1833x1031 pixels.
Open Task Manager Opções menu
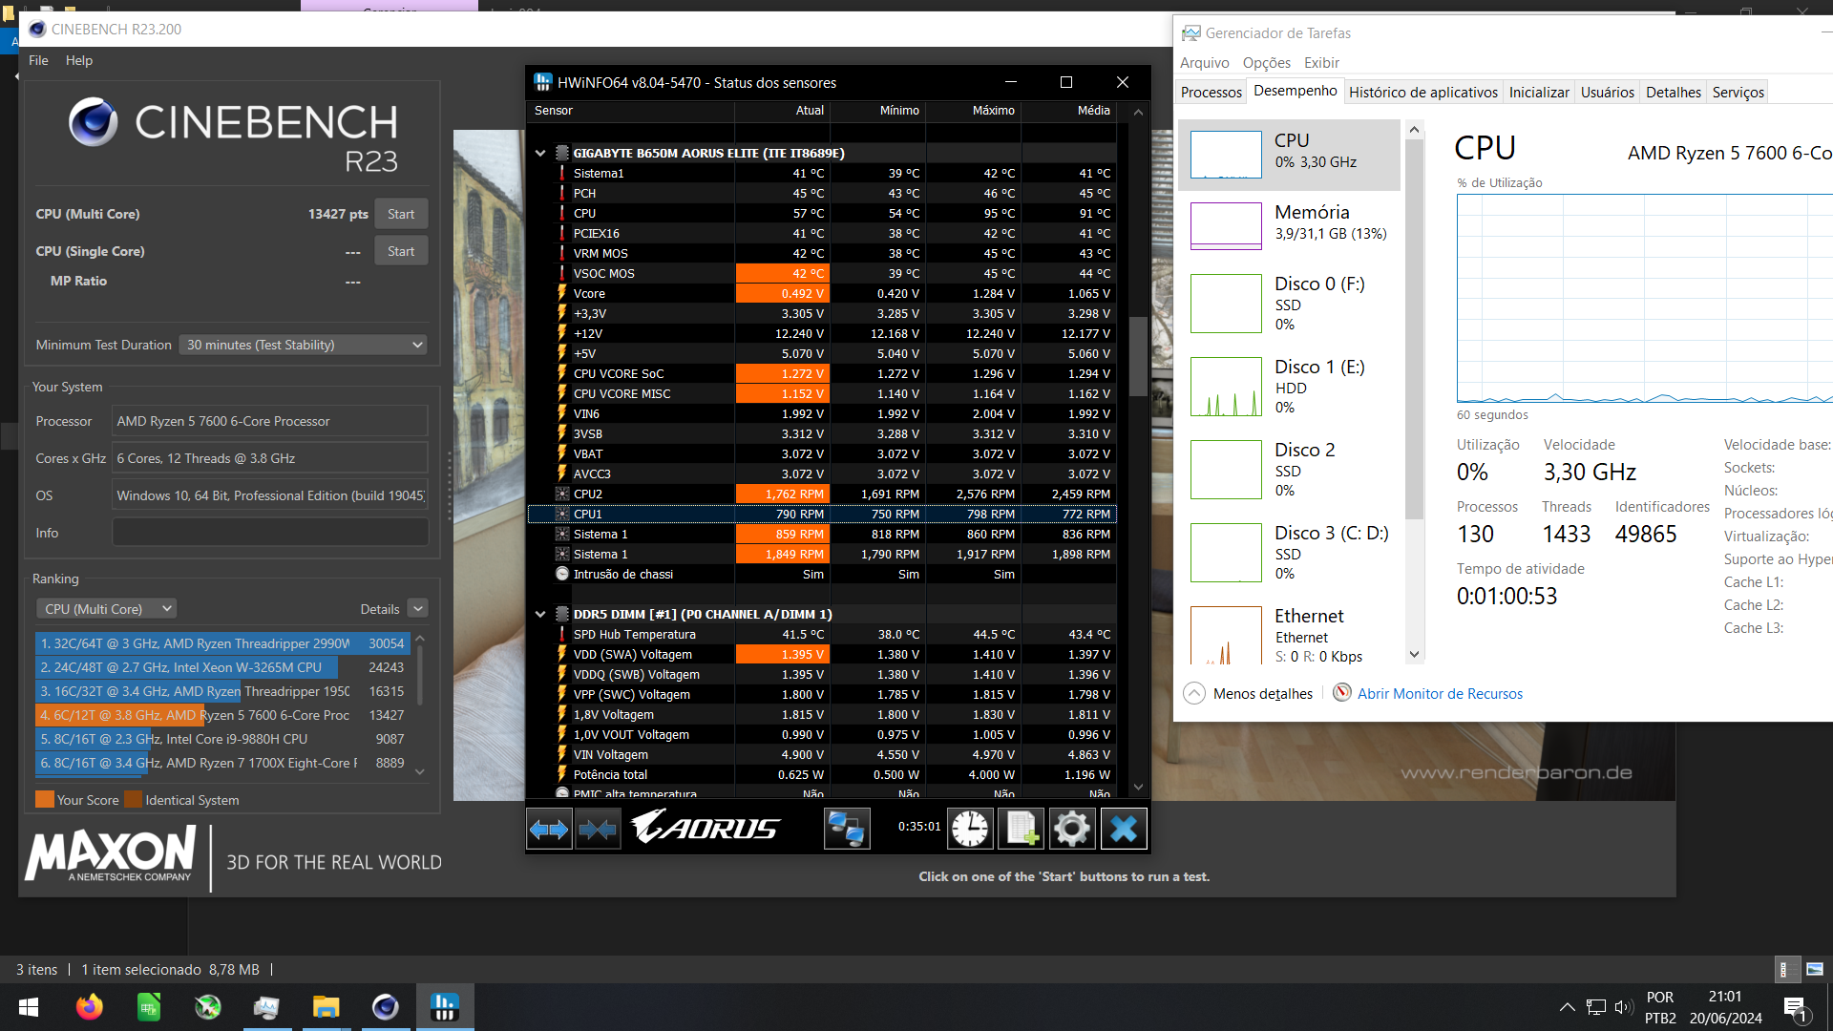[1267, 62]
